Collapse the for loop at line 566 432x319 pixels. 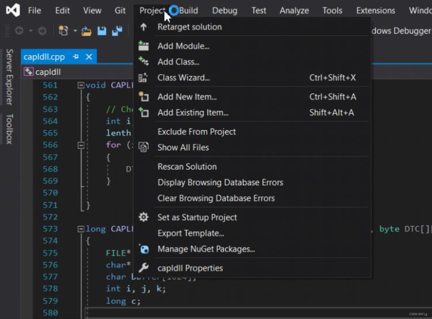tap(81, 145)
